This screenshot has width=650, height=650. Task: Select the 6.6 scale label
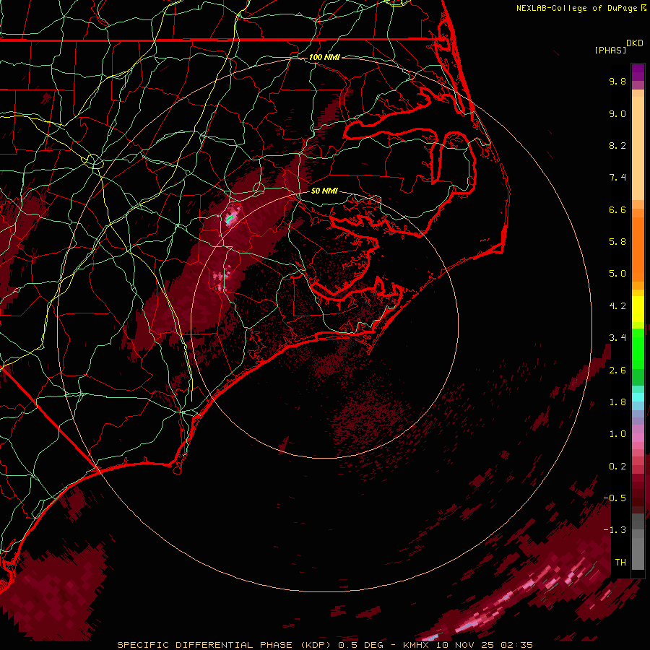[x=617, y=209]
